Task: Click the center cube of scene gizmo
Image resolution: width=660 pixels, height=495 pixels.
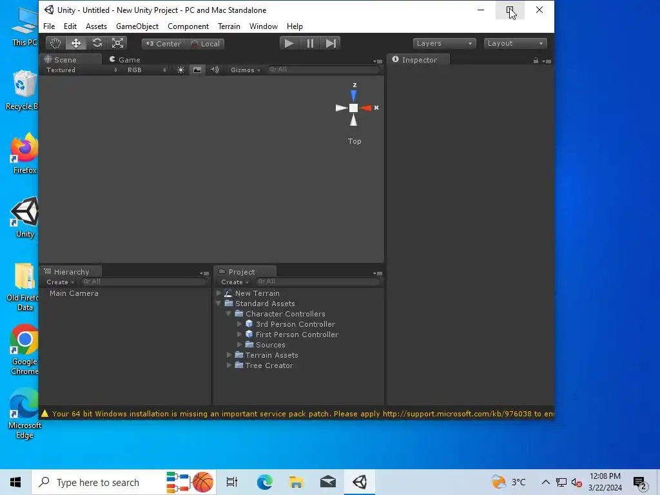Action: click(x=354, y=108)
